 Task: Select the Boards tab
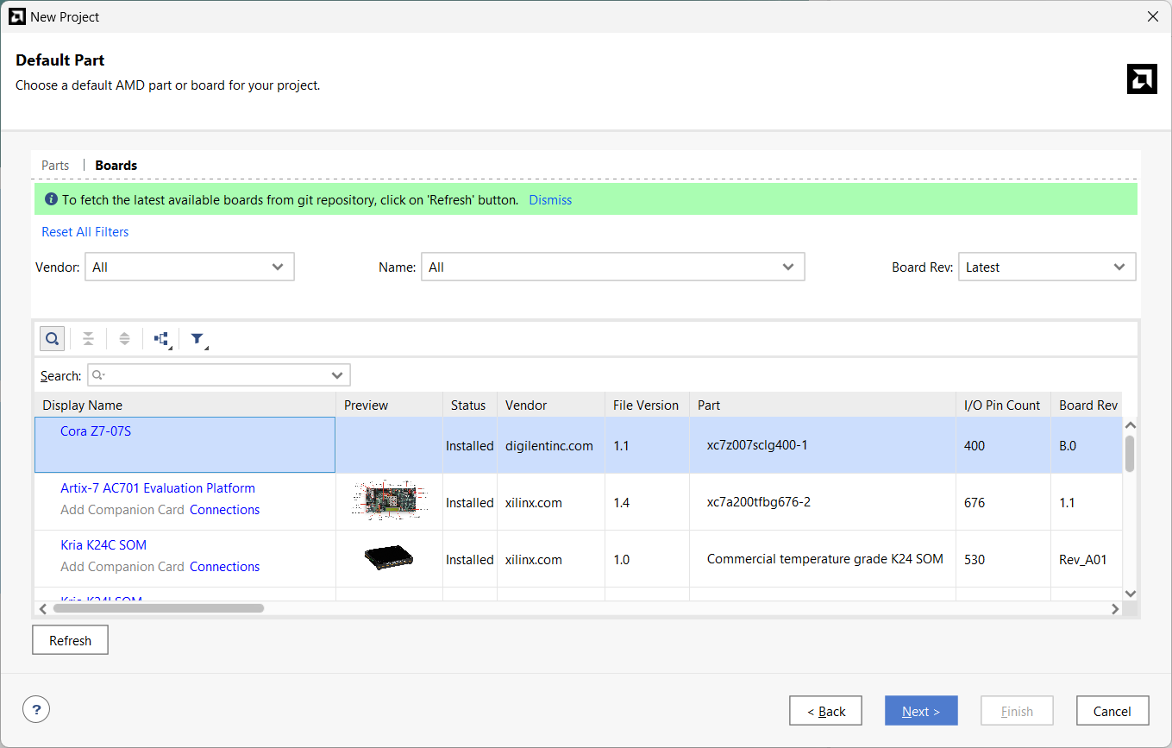coord(116,165)
